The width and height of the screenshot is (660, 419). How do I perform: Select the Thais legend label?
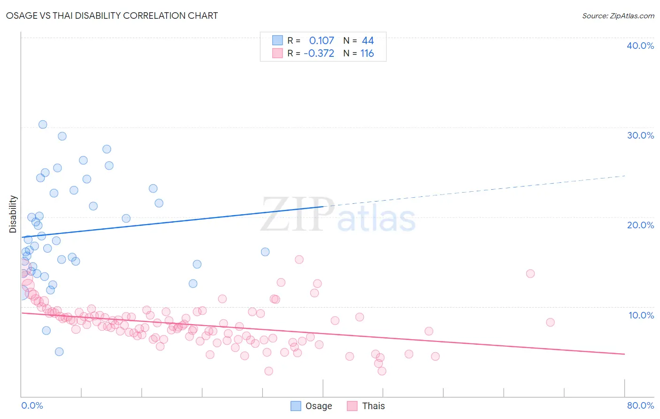374,406
